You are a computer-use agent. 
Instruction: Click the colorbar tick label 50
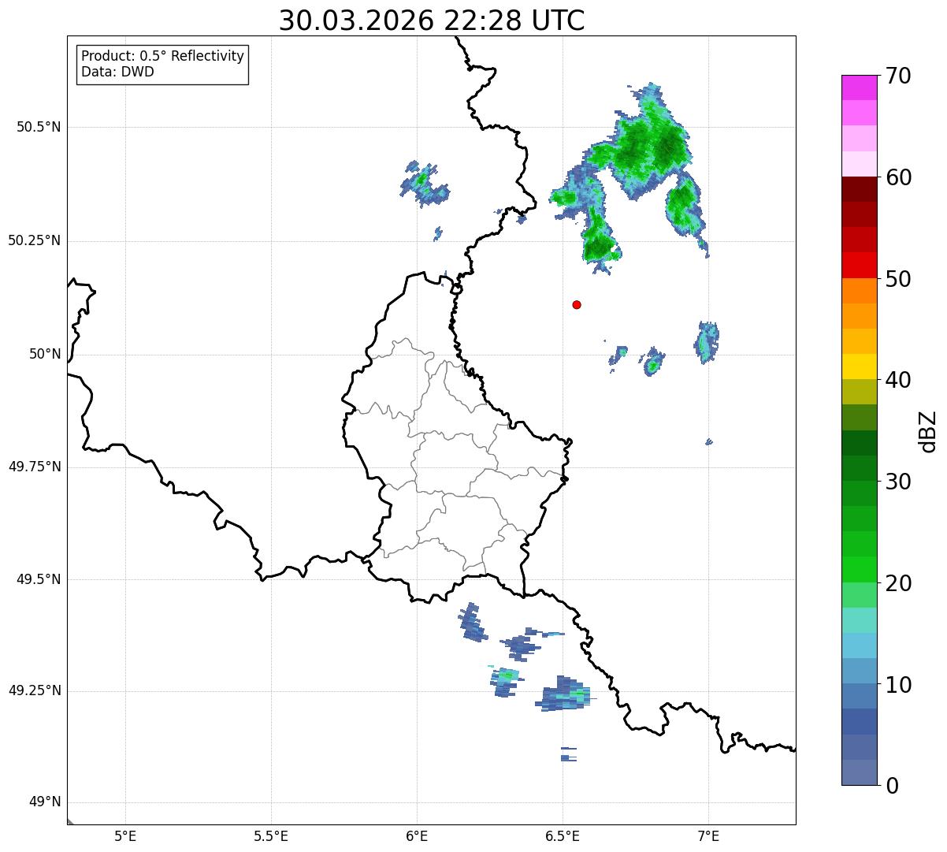898,279
